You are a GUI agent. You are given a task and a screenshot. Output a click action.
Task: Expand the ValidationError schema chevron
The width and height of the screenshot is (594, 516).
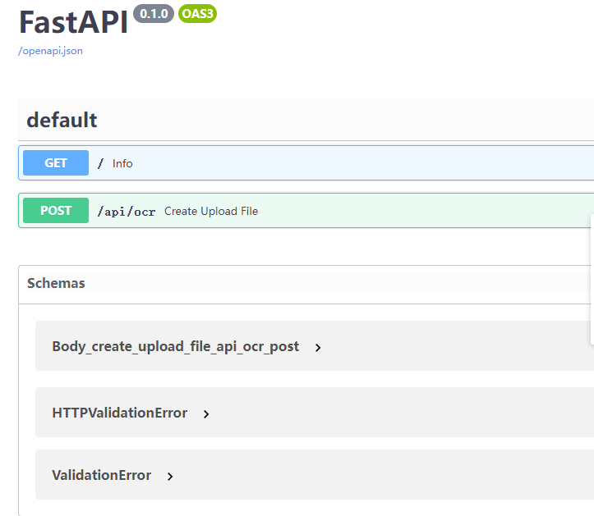170,477
